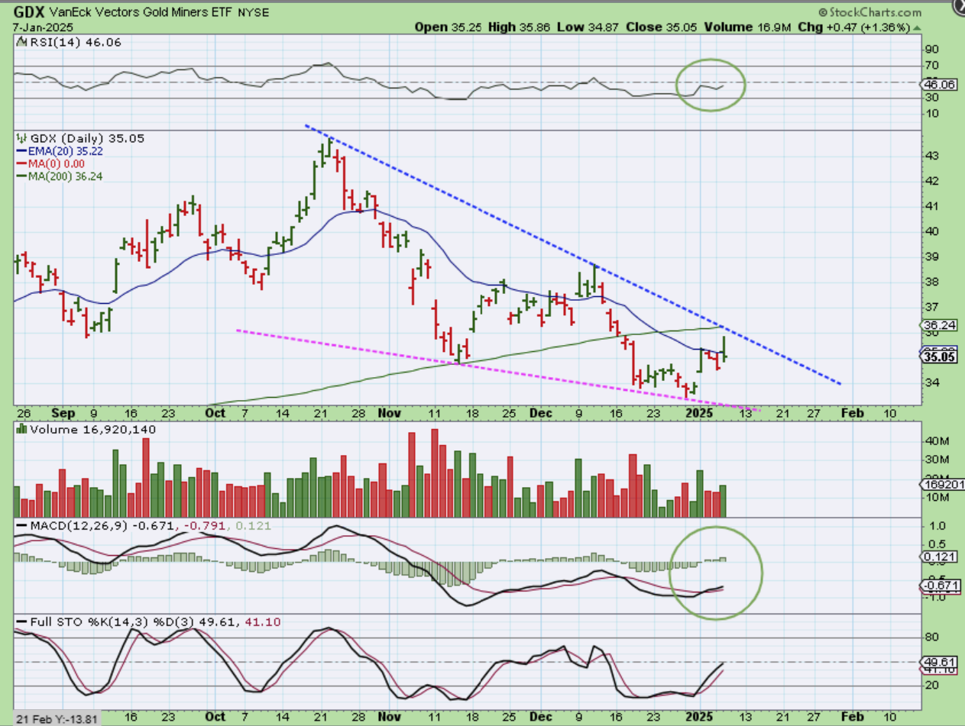Click the 40M volume axis label
This screenshot has height=726, width=965.
click(x=937, y=441)
